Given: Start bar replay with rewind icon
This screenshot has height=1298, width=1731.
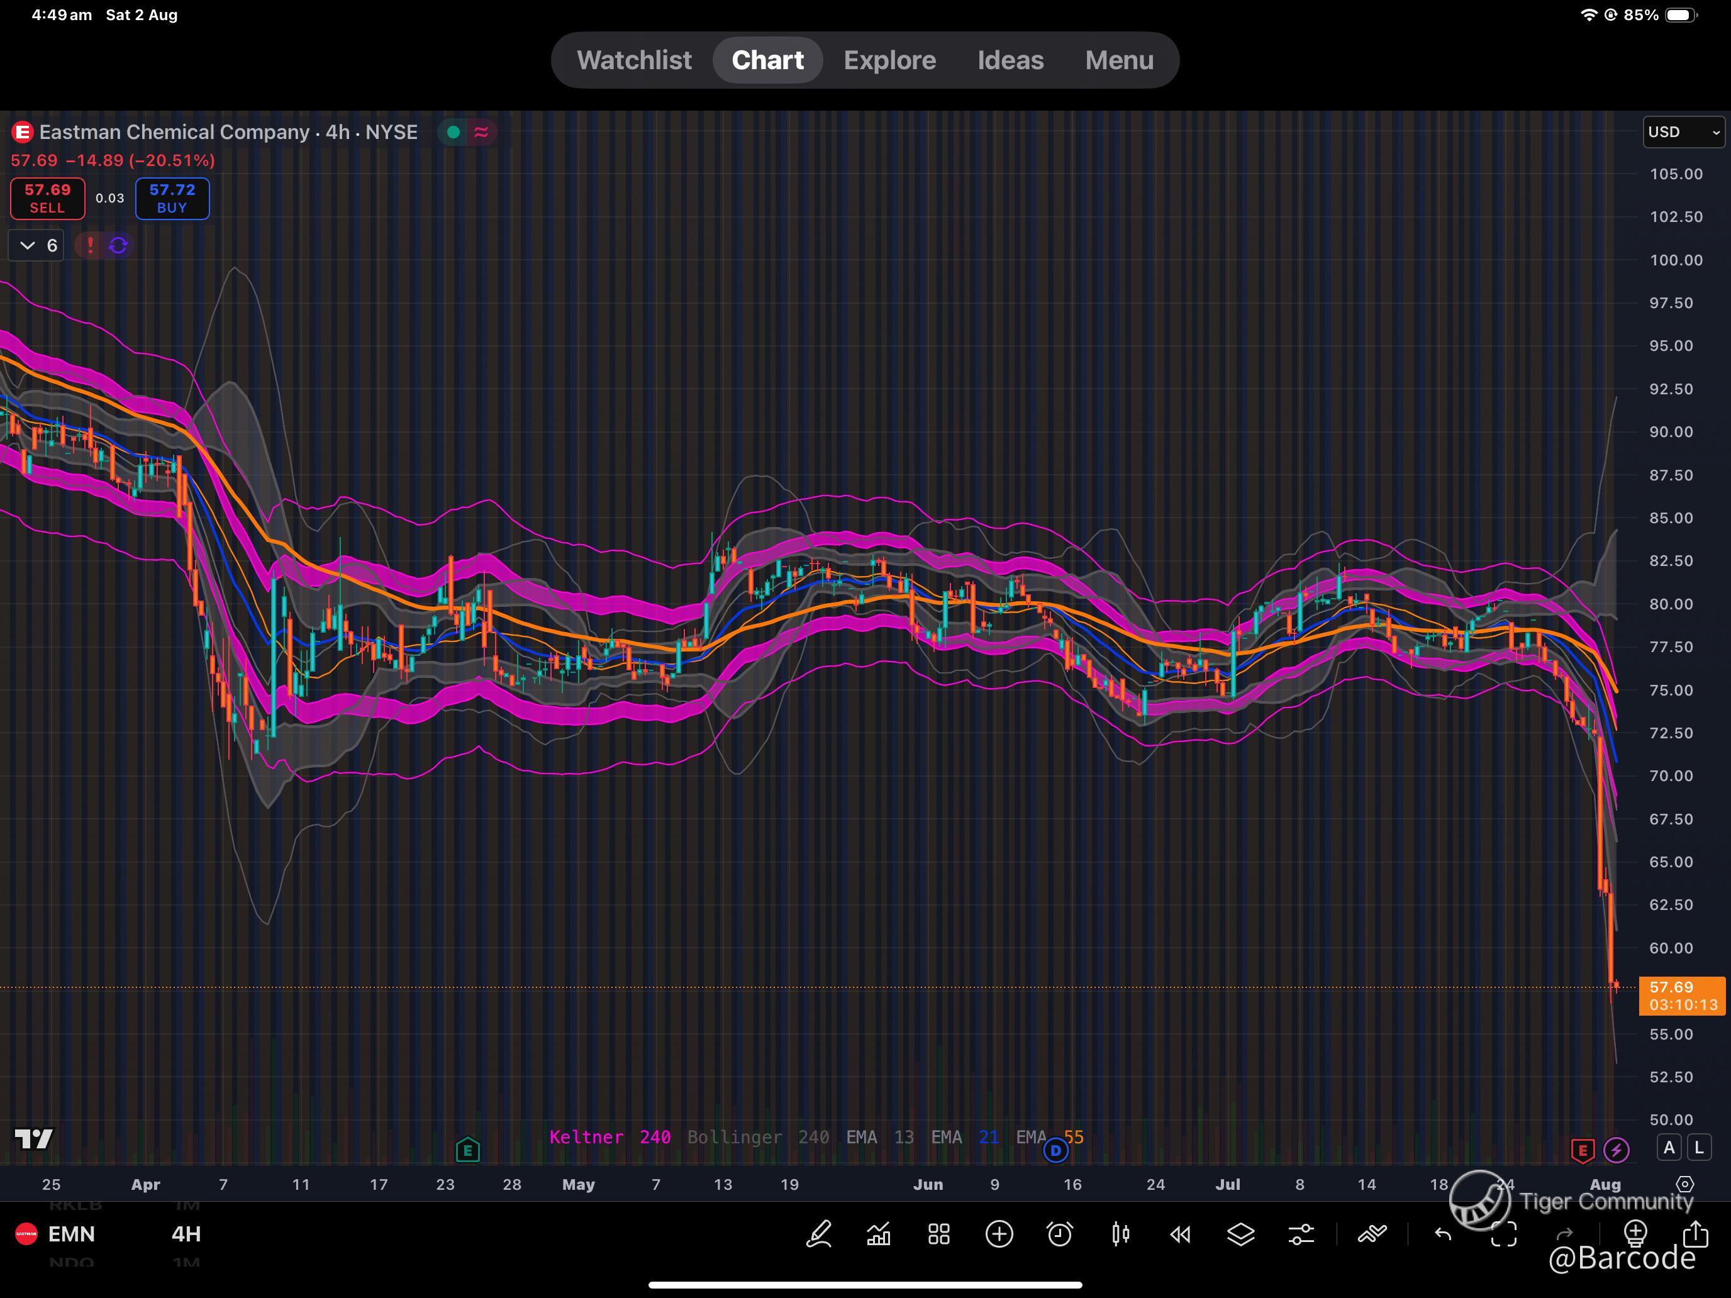Looking at the screenshot, I should (x=1180, y=1234).
